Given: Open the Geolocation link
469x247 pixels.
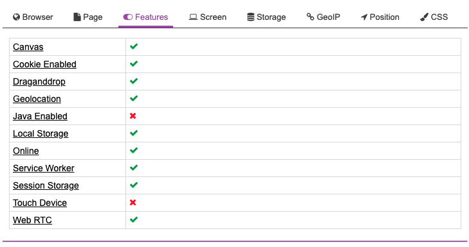Looking at the screenshot, I should pos(37,99).
